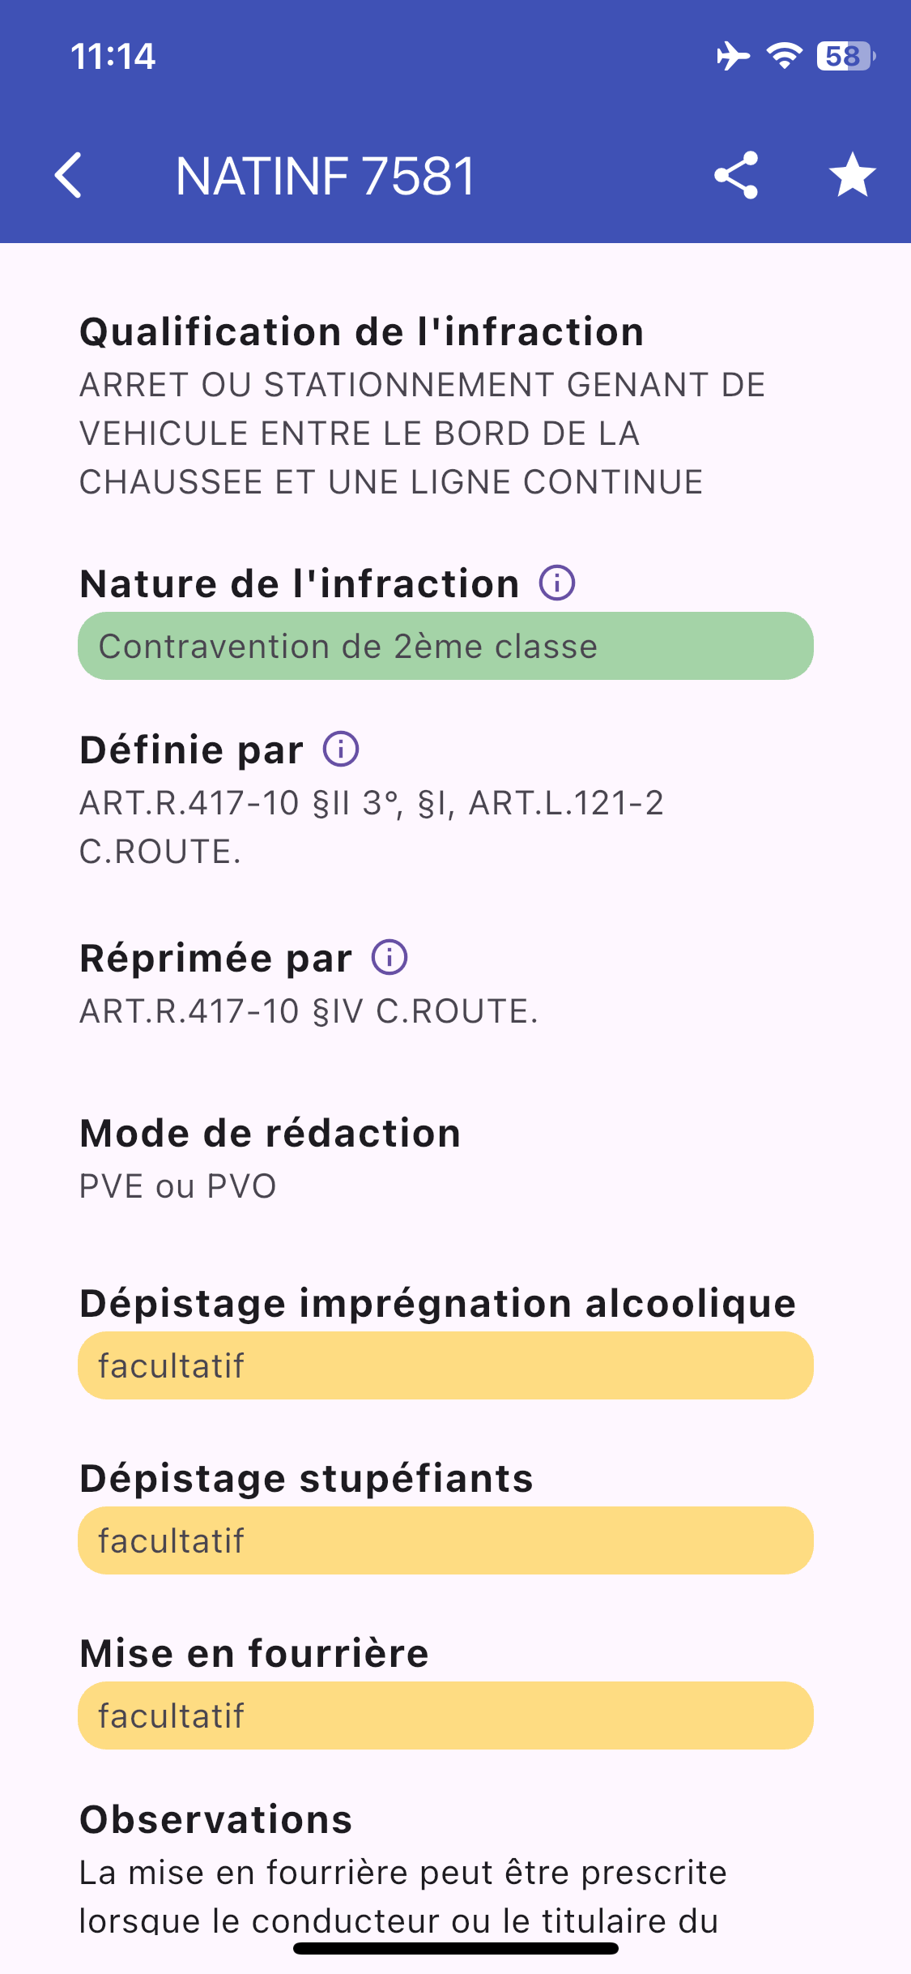The height and width of the screenshot is (1974, 911).
Task: Show info about Réprimée par
Action: (x=390, y=957)
